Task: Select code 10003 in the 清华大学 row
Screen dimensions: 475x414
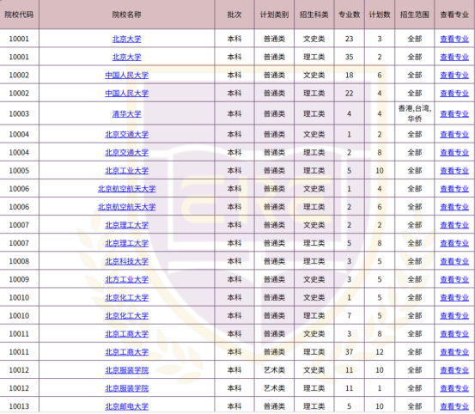Action: (x=19, y=114)
